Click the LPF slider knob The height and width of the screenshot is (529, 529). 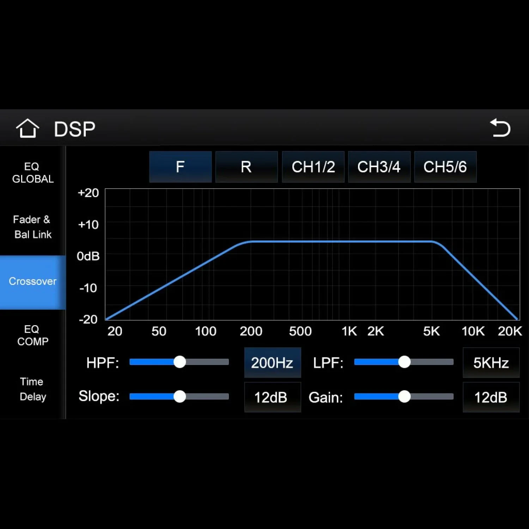[404, 362]
